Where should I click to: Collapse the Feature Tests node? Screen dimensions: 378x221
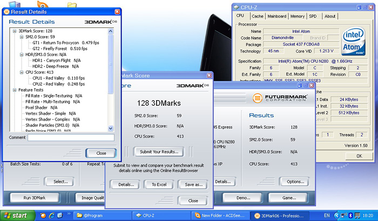pos(15,90)
